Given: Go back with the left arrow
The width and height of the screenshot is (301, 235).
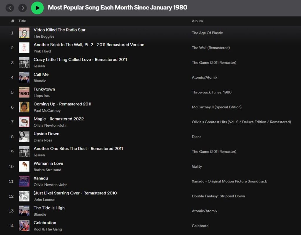Looking at the screenshot, I should coord(10,8).
